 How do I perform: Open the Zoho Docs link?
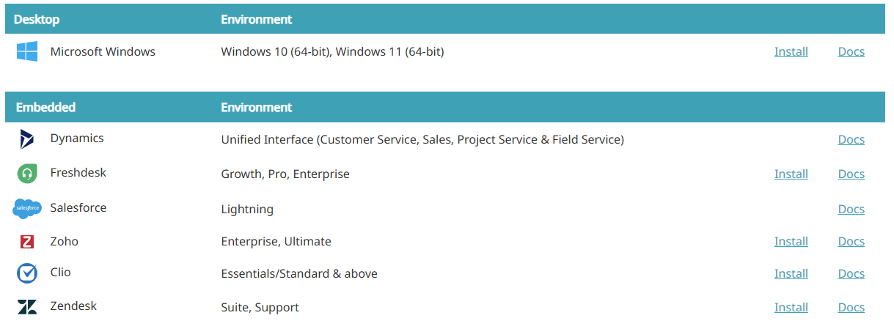pyautogui.click(x=851, y=241)
